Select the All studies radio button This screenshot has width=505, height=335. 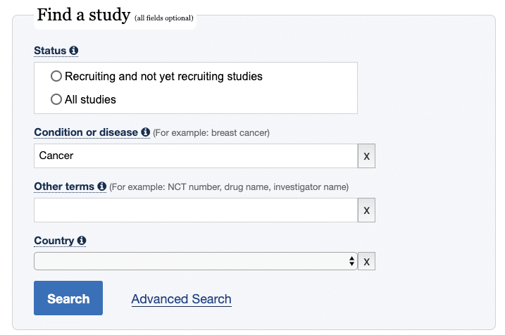(x=56, y=99)
